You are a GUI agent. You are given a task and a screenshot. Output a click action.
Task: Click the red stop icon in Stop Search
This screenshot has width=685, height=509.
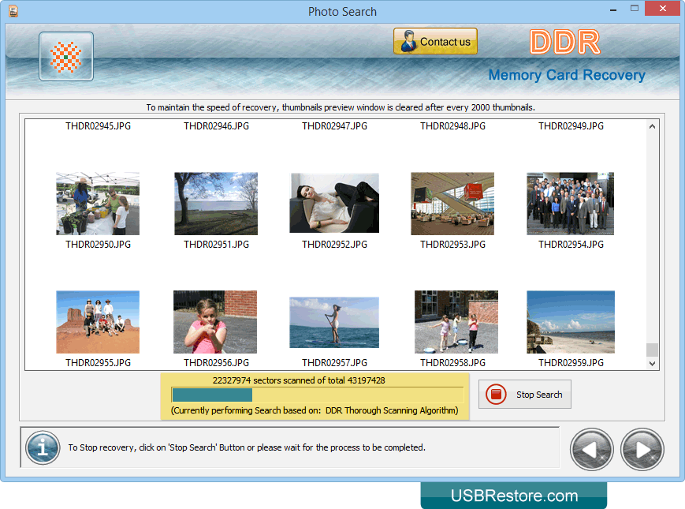pos(496,395)
